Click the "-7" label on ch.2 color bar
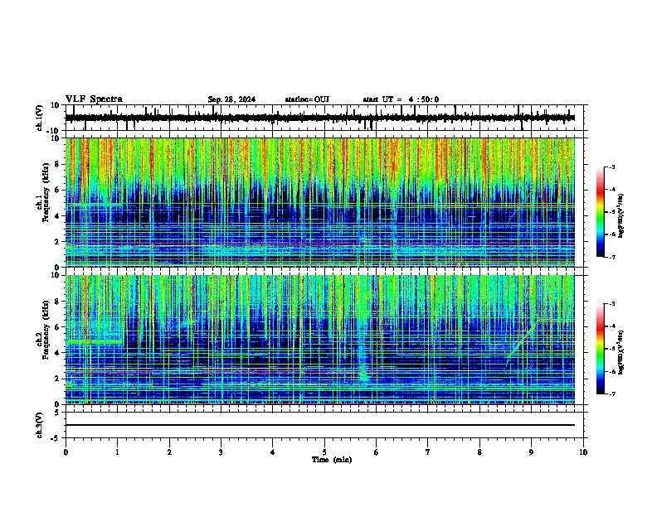The height and width of the screenshot is (507, 657). pos(611,394)
